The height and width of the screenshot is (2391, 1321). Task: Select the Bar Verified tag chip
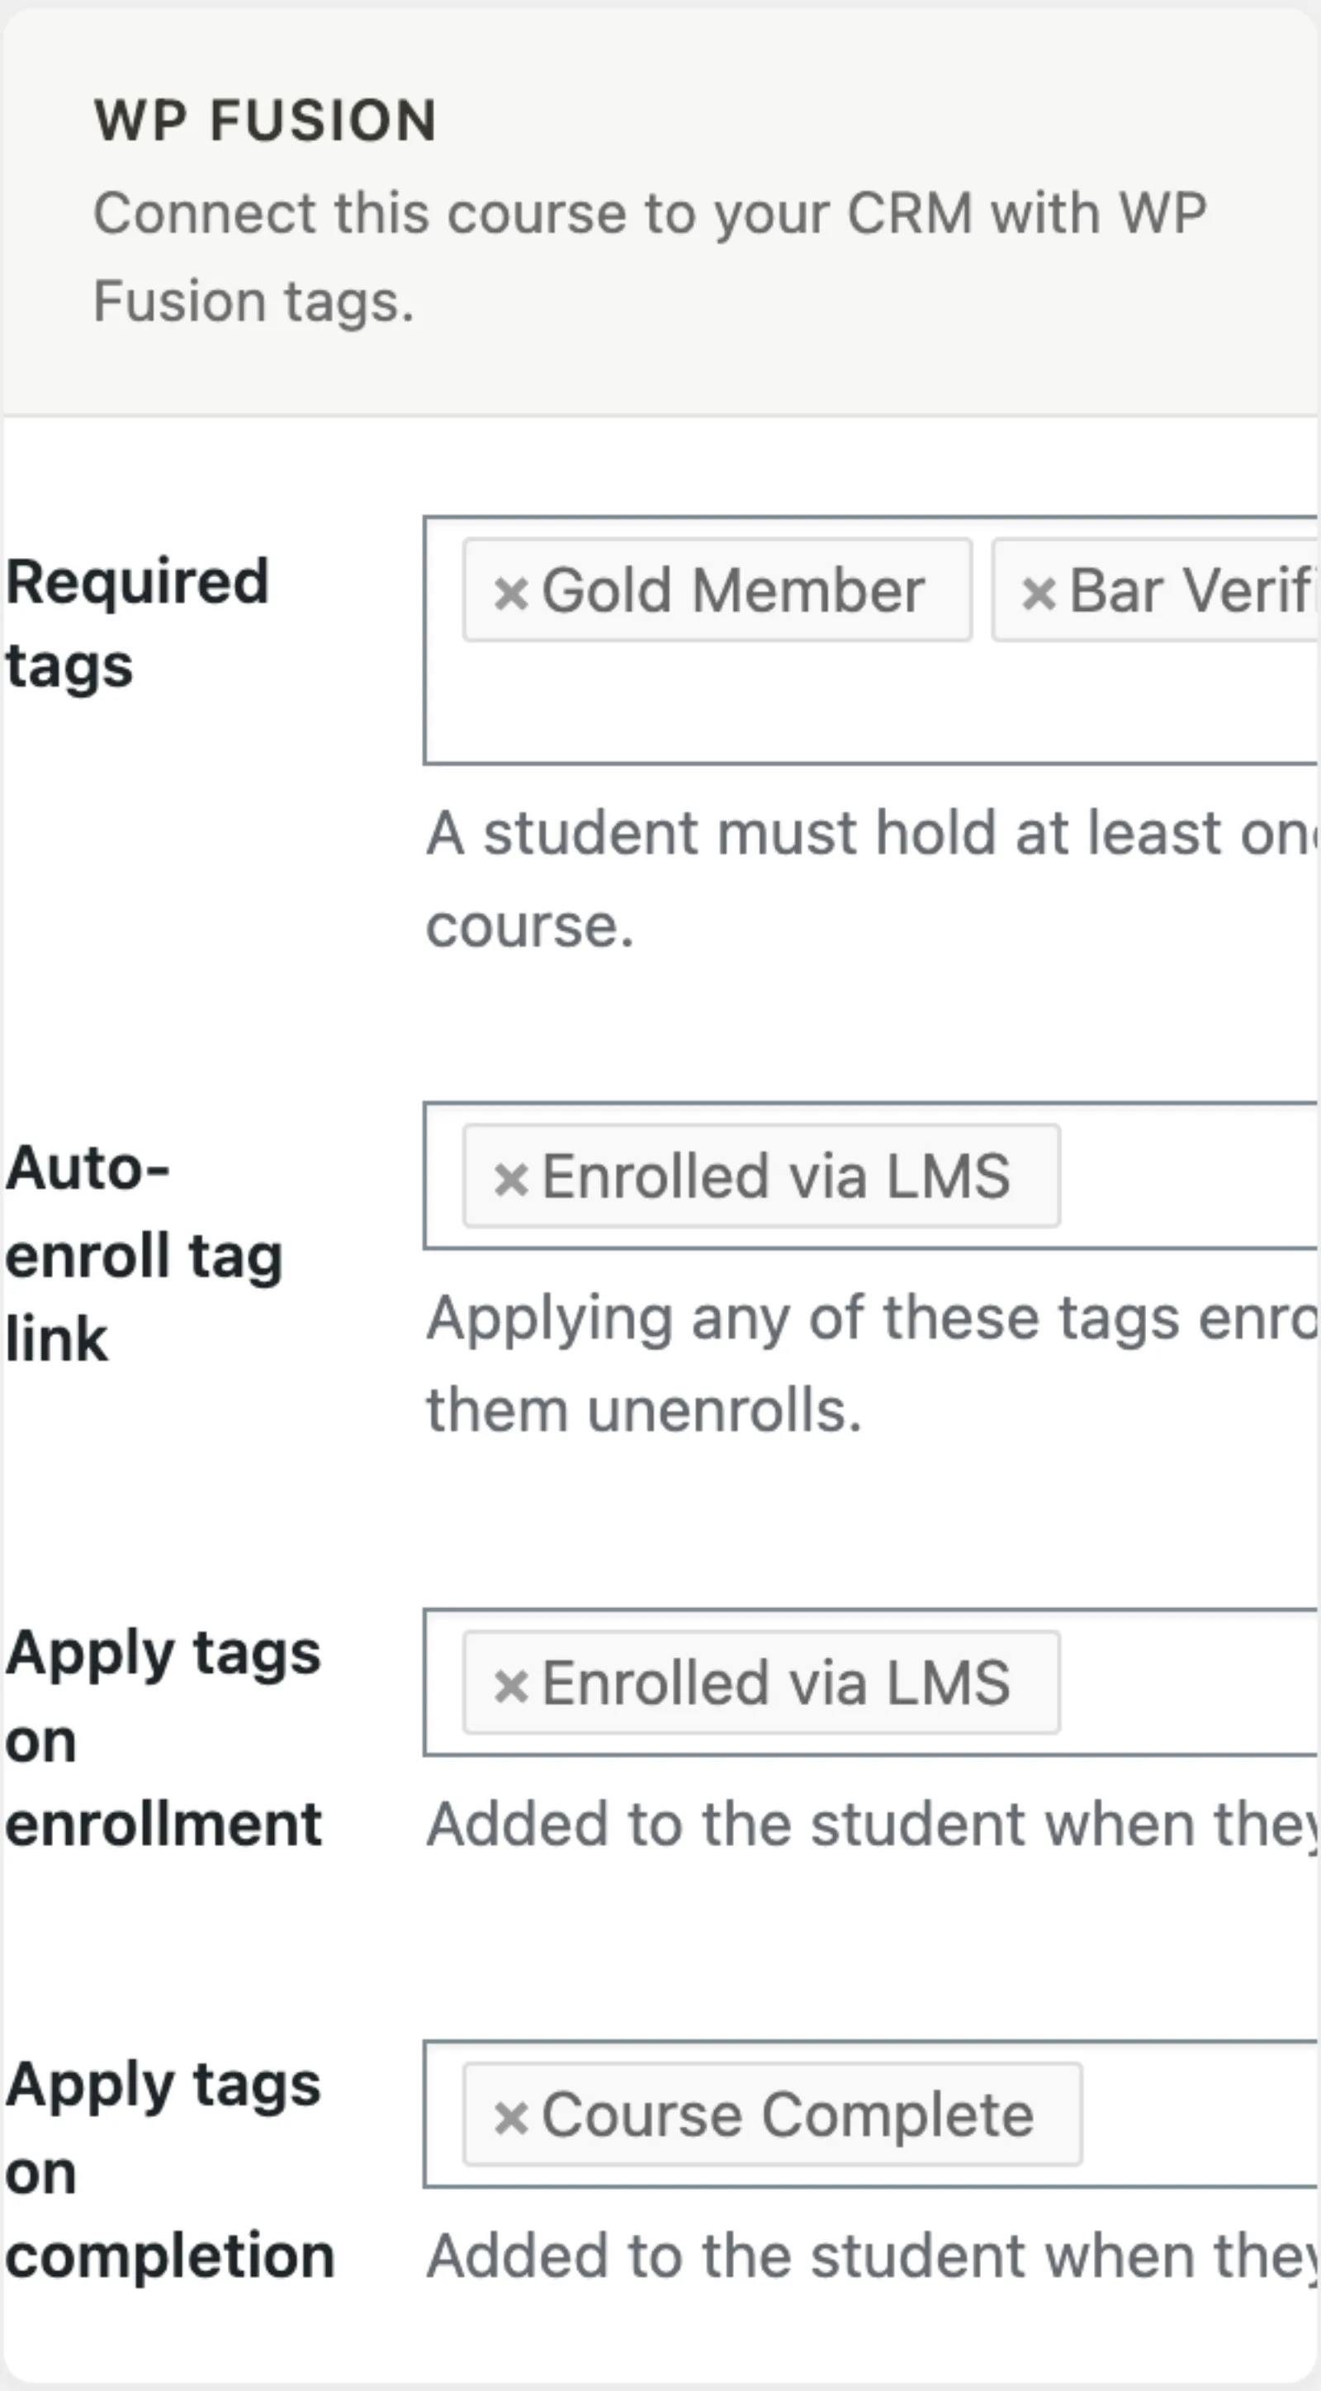[x=1156, y=590]
